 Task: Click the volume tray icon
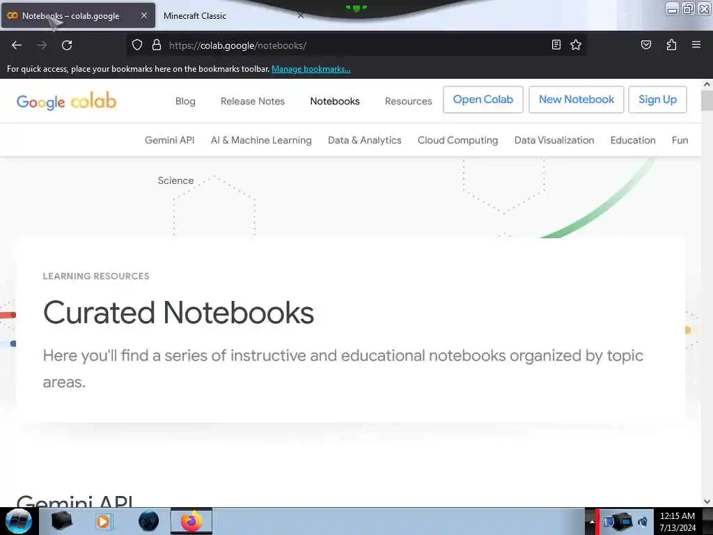643,522
